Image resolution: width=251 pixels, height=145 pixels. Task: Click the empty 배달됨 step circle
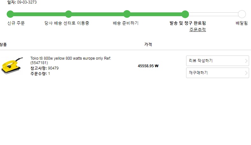coord(242,14)
